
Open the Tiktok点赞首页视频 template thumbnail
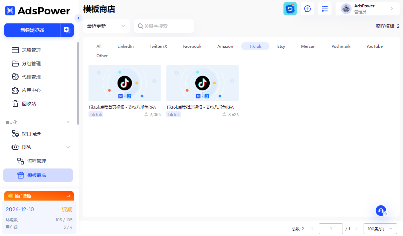click(x=125, y=83)
